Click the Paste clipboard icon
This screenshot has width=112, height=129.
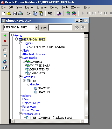(x=41, y=13)
